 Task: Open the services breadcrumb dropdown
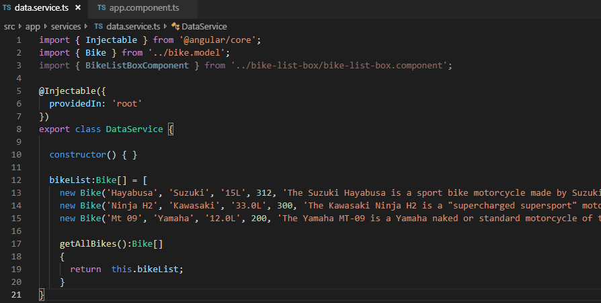66,26
